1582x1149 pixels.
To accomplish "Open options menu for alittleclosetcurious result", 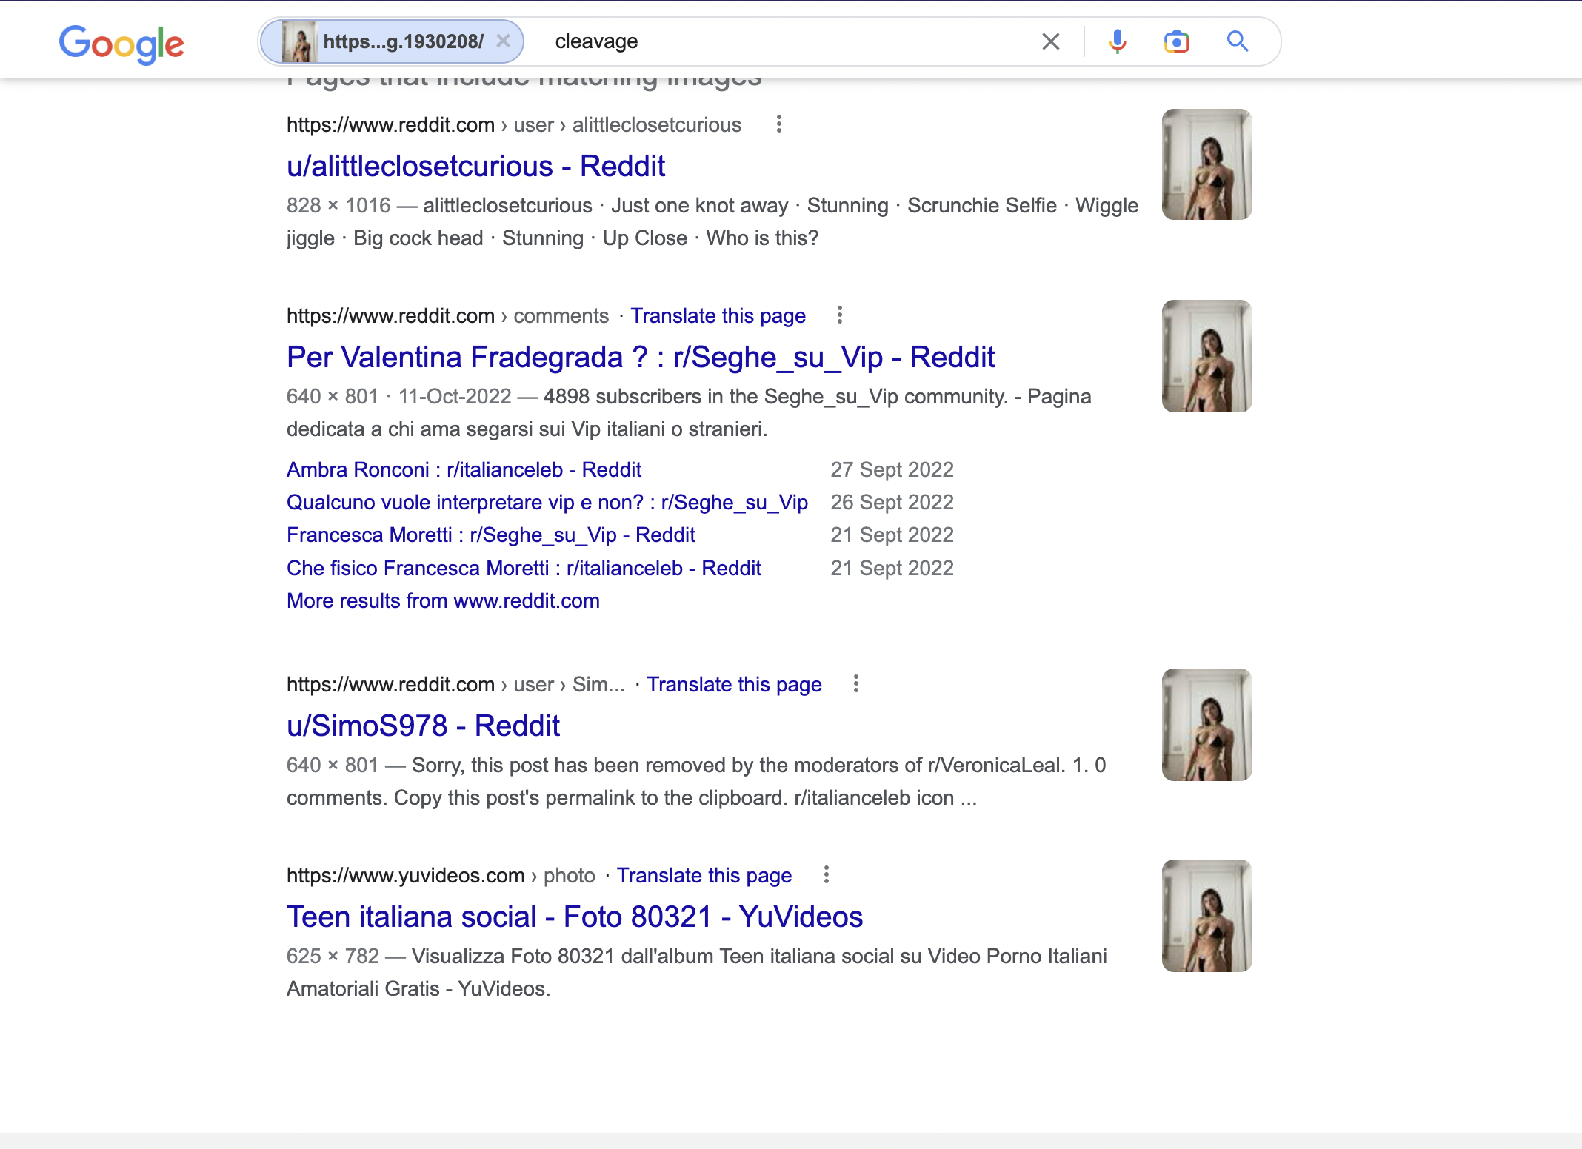I will (778, 124).
